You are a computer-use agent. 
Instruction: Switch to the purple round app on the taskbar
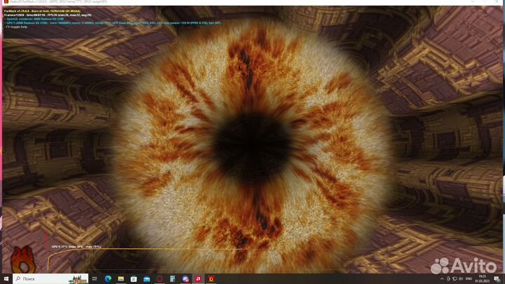185,279
